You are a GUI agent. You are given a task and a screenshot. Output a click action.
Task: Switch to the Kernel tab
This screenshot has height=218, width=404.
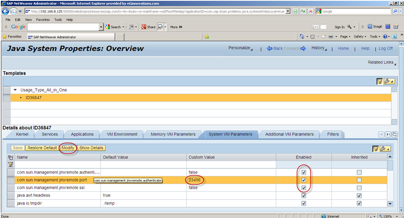[22, 134]
